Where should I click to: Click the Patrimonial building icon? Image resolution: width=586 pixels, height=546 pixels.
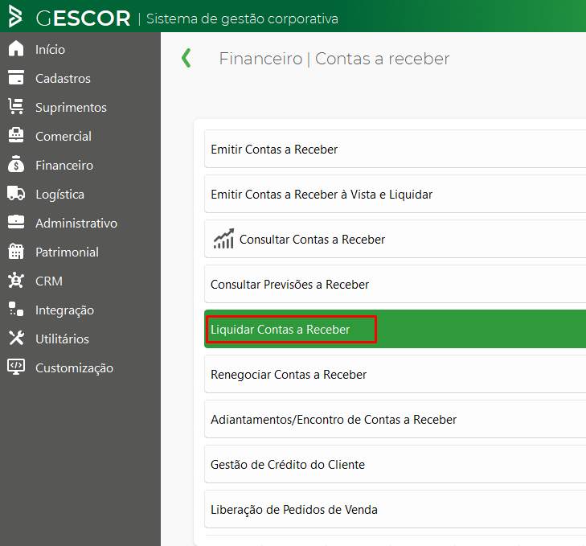click(x=16, y=252)
